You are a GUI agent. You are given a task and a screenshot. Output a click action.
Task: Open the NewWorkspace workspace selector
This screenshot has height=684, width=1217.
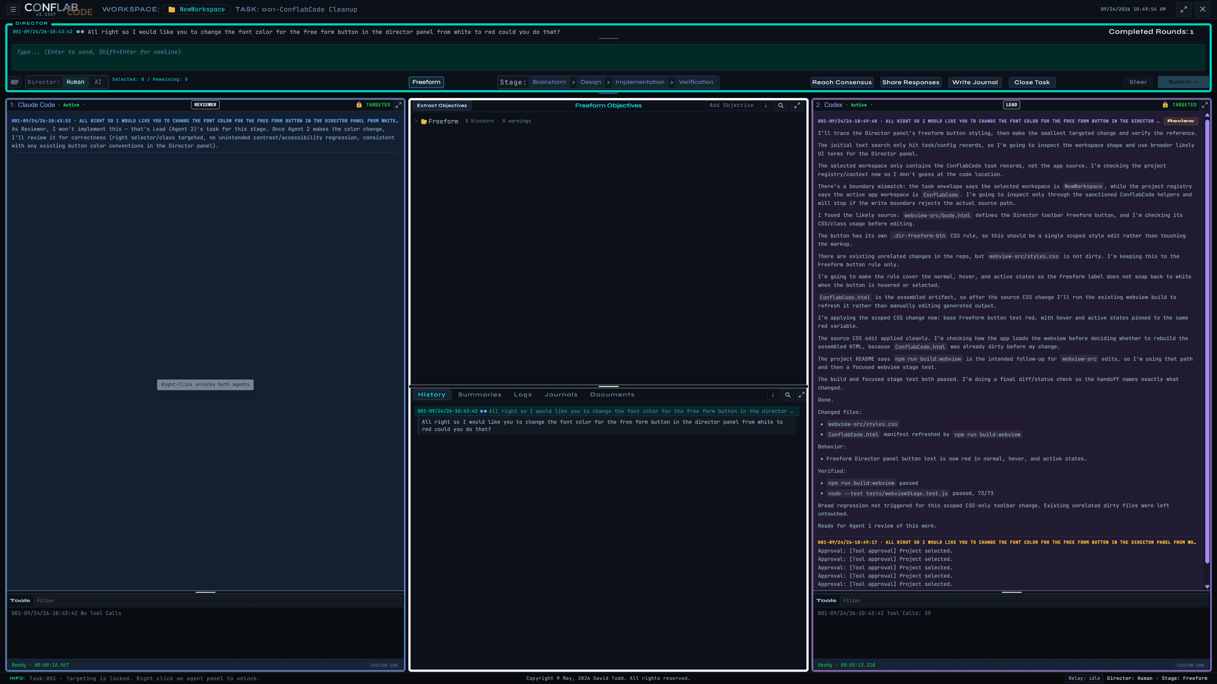click(x=196, y=9)
